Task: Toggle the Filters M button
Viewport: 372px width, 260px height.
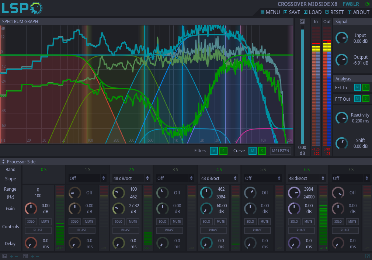Action: point(214,151)
